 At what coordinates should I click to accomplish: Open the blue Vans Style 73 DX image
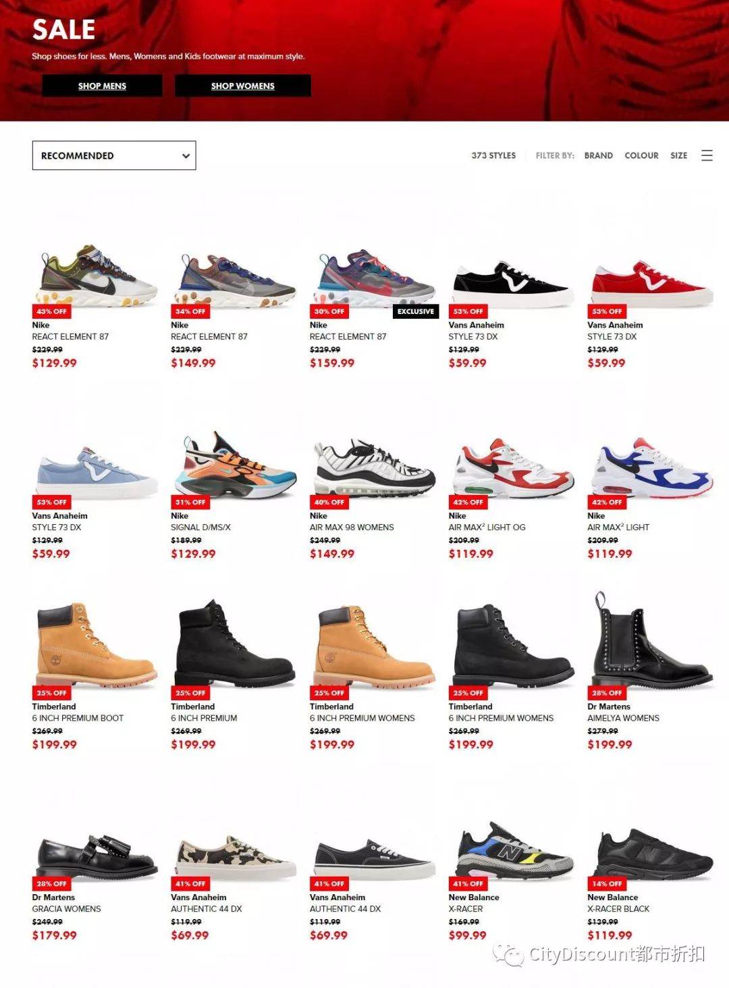[94, 471]
